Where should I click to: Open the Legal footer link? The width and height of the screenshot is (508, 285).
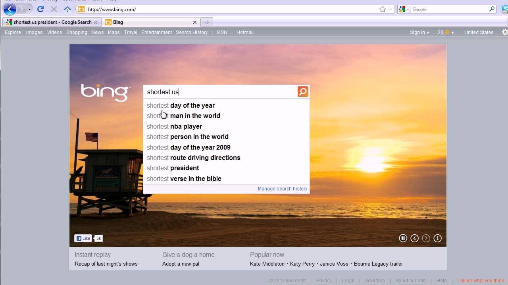(x=348, y=281)
